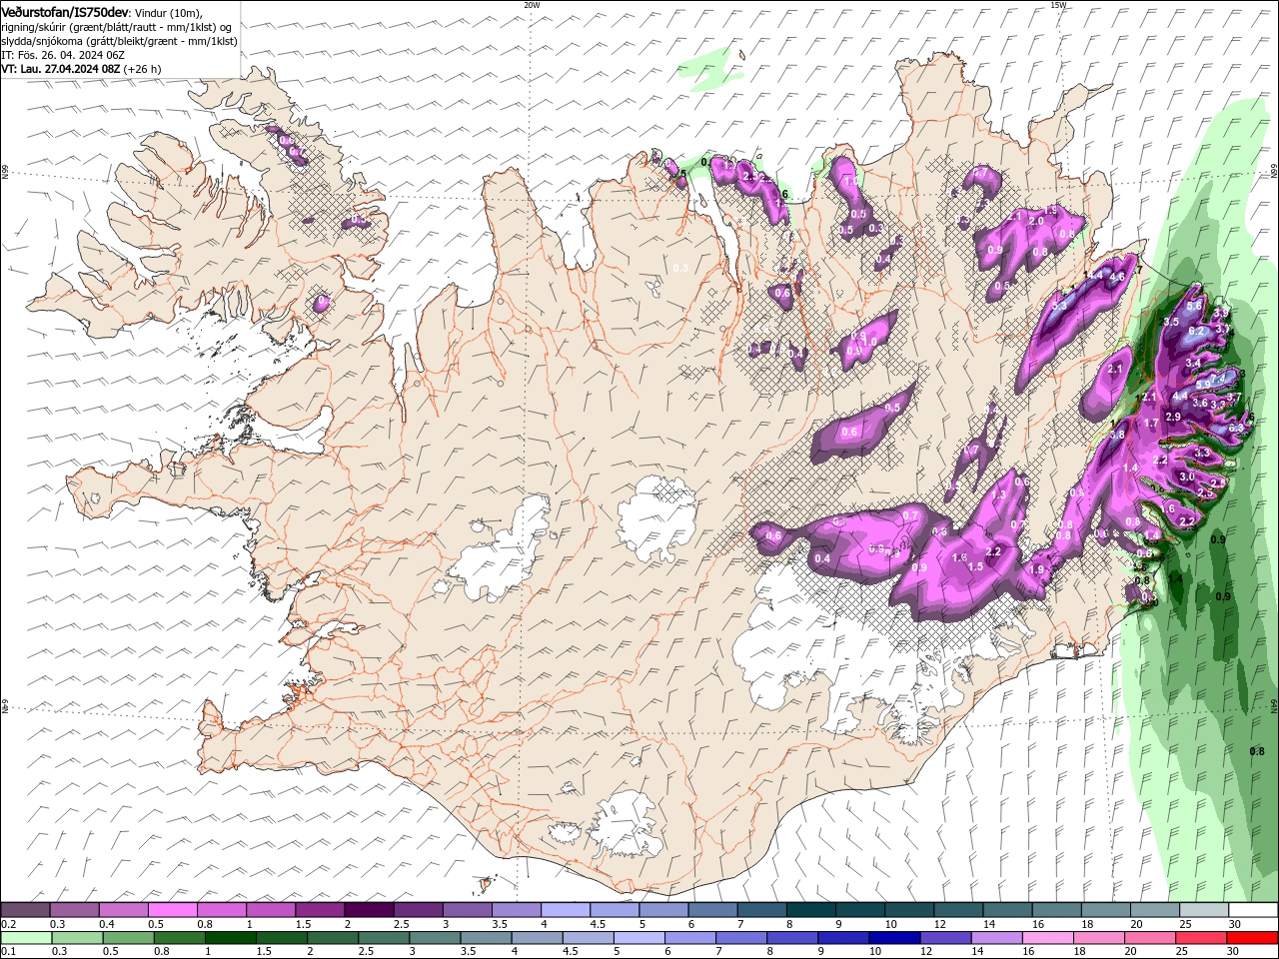
Task: Click the Veðurstofan/IS750dev title text
Action: click(65, 11)
